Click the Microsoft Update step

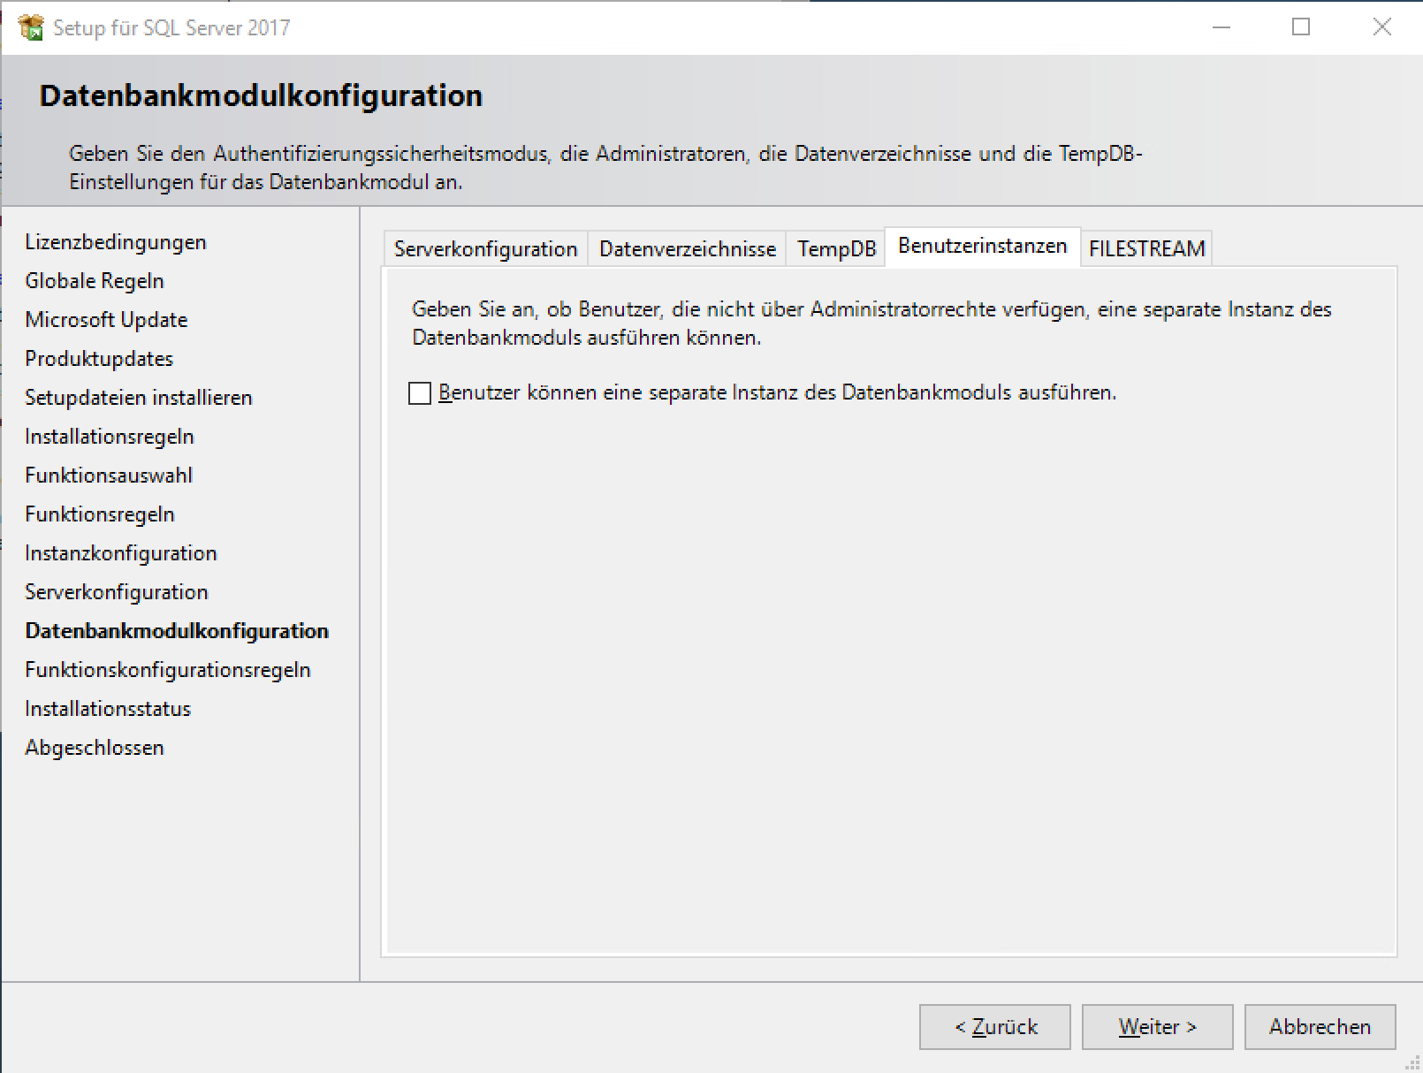pyautogui.click(x=106, y=320)
